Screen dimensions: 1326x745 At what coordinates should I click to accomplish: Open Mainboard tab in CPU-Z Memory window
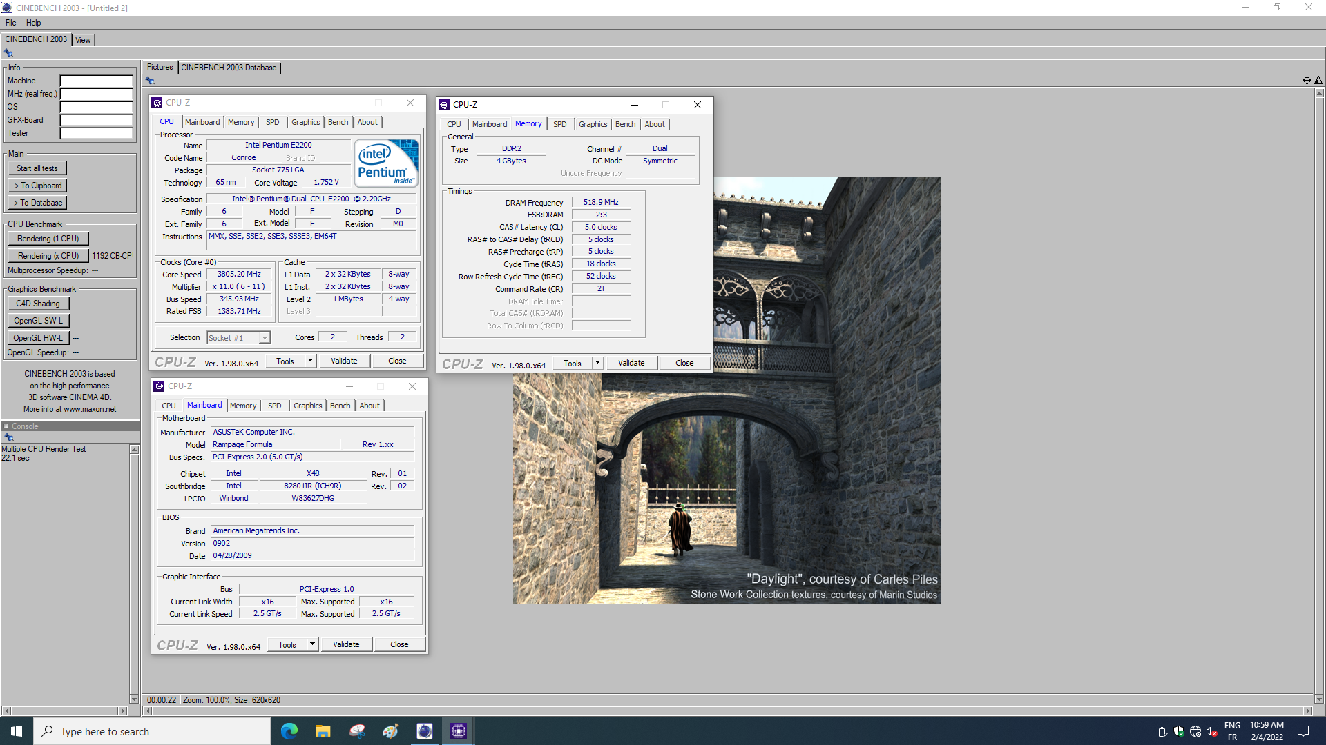490,124
